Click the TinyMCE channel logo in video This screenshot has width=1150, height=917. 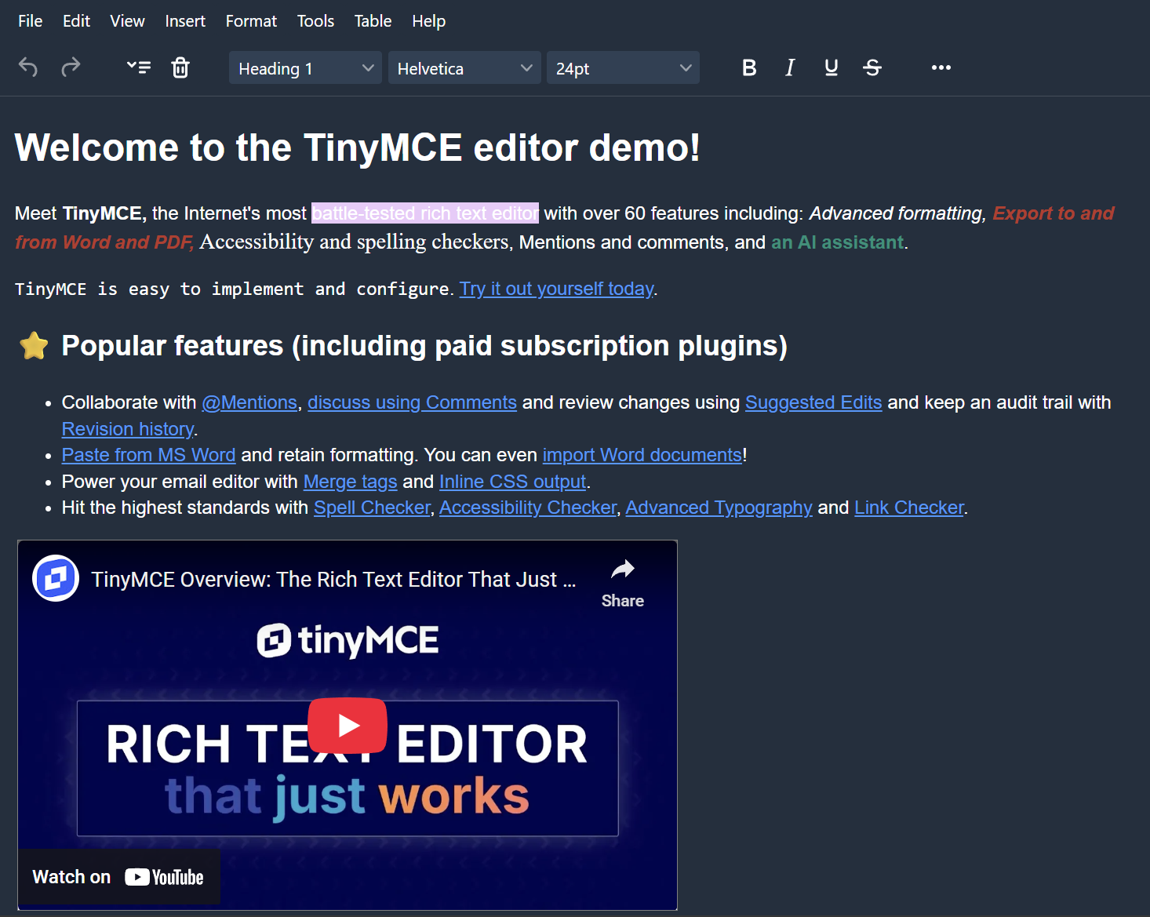coord(56,578)
